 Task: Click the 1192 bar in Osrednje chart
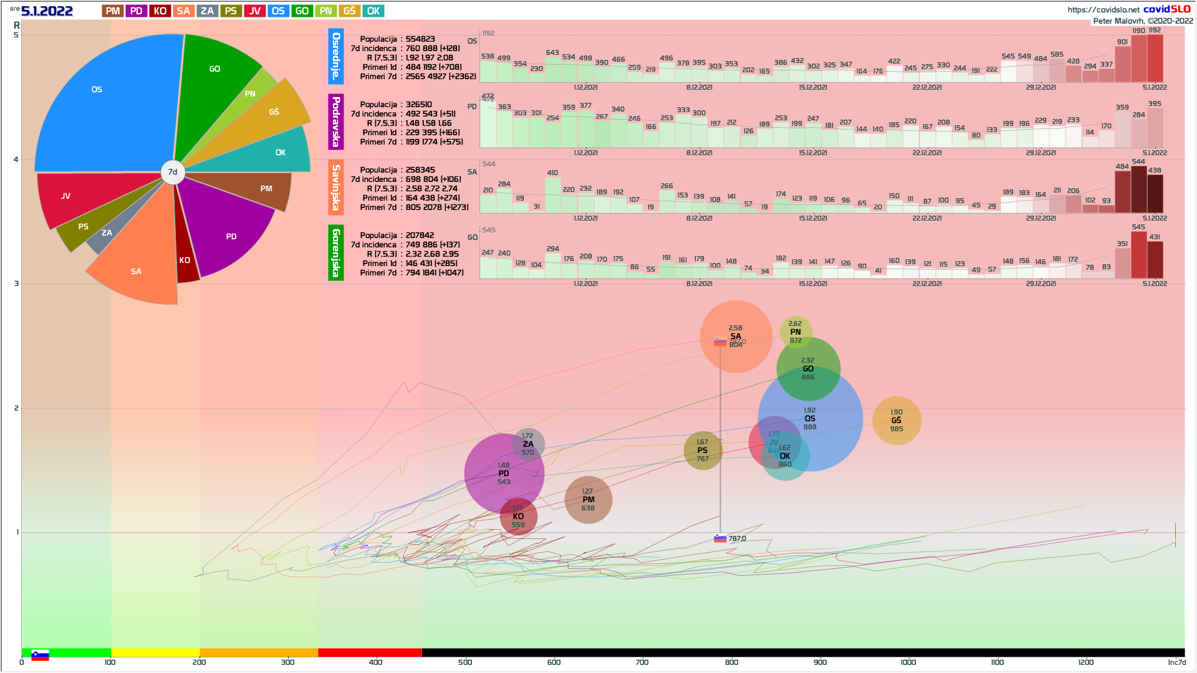(1155, 59)
